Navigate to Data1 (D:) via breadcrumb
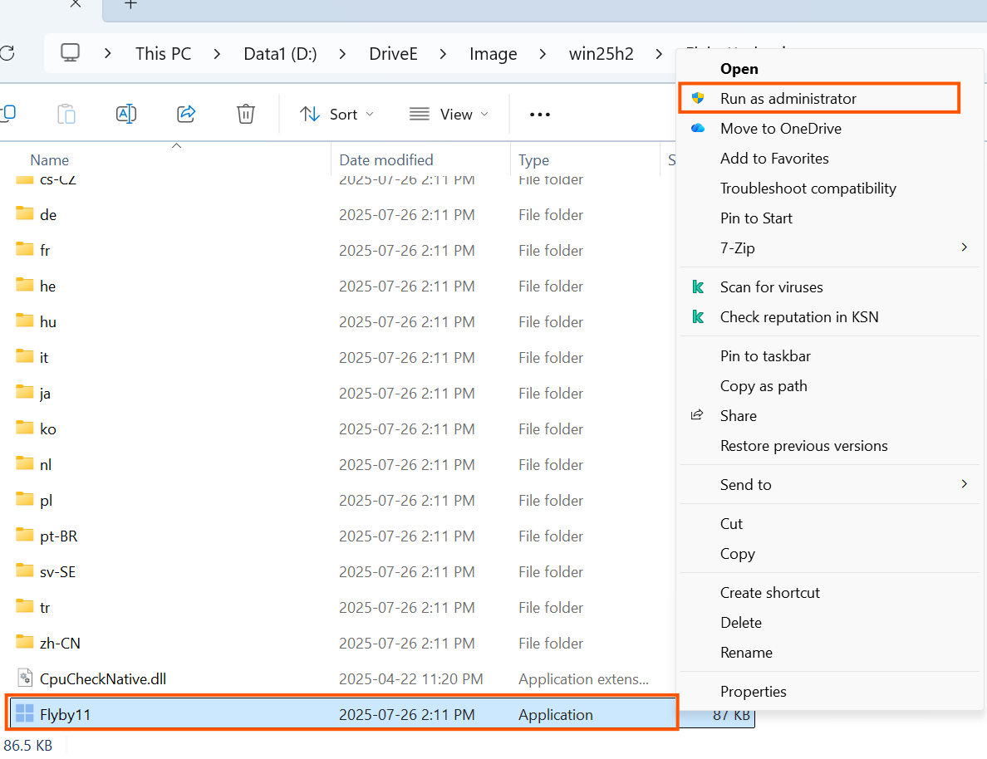Image resolution: width=987 pixels, height=759 pixels. pos(280,53)
